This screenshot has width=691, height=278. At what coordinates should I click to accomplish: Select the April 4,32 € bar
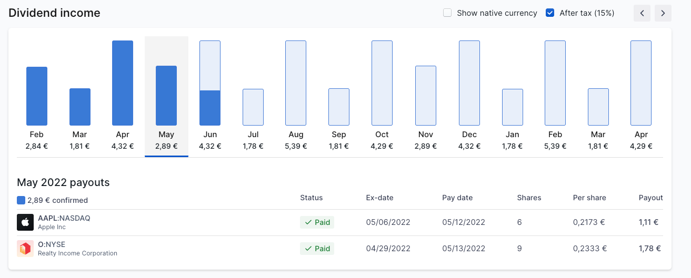pos(123,83)
